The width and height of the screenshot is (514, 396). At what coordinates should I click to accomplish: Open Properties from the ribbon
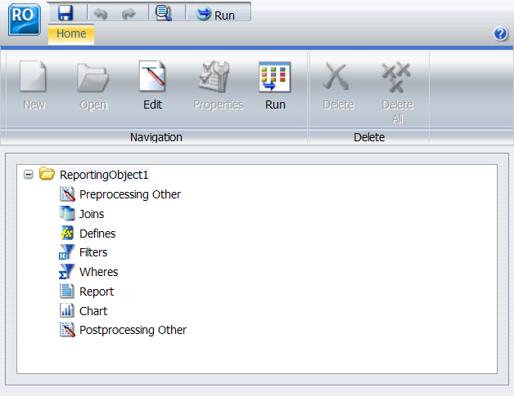(x=218, y=86)
